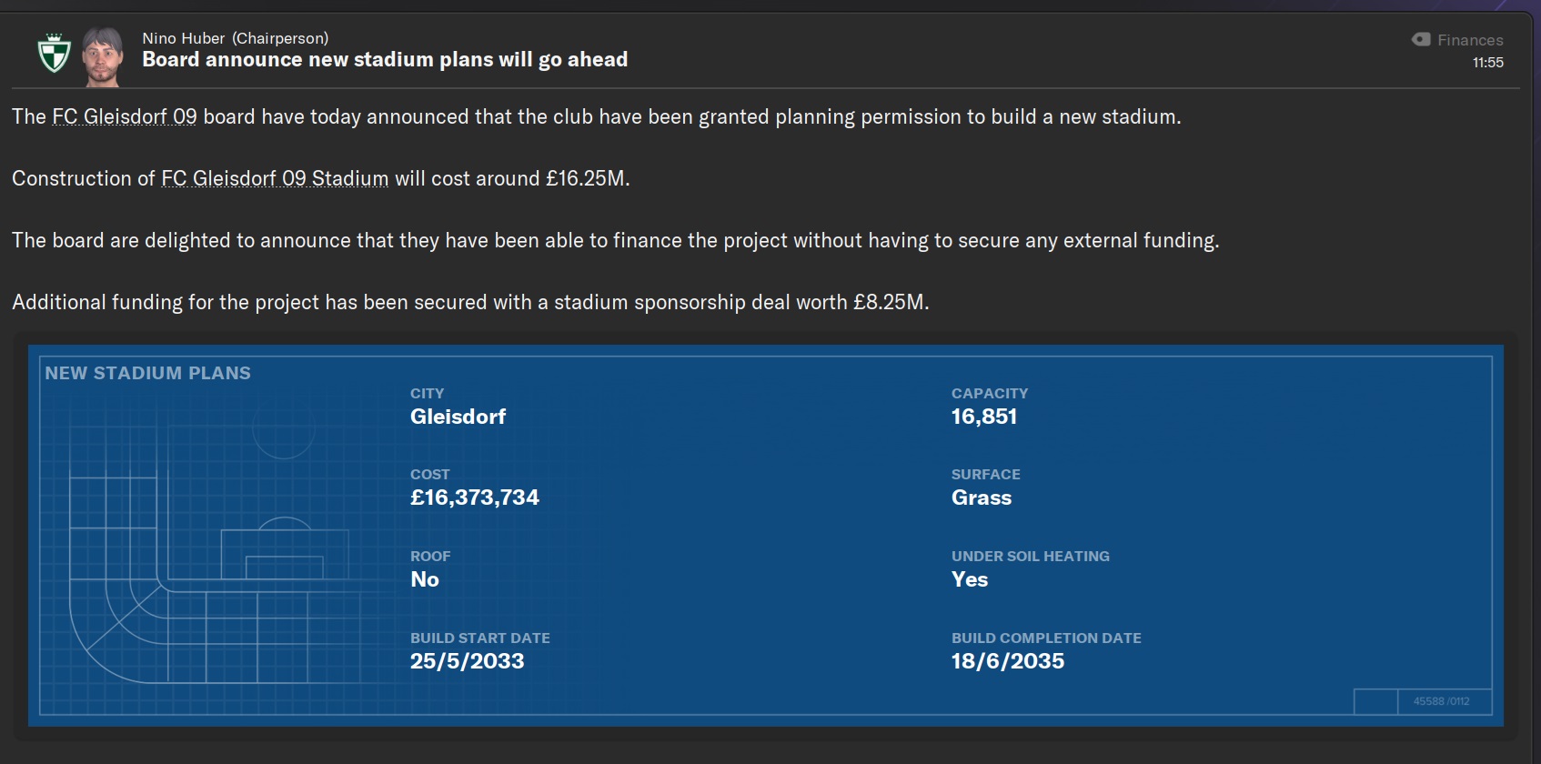Click the message time 11:55
Screen dimensions: 1541x764
pyautogui.click(x=1487, y=63)
